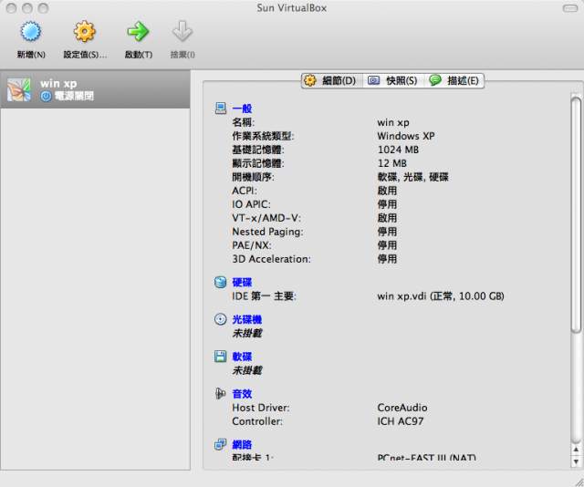Click the 3D Acceleration label
This screenshot has width=584, height=487.
(x=272, y=259)
